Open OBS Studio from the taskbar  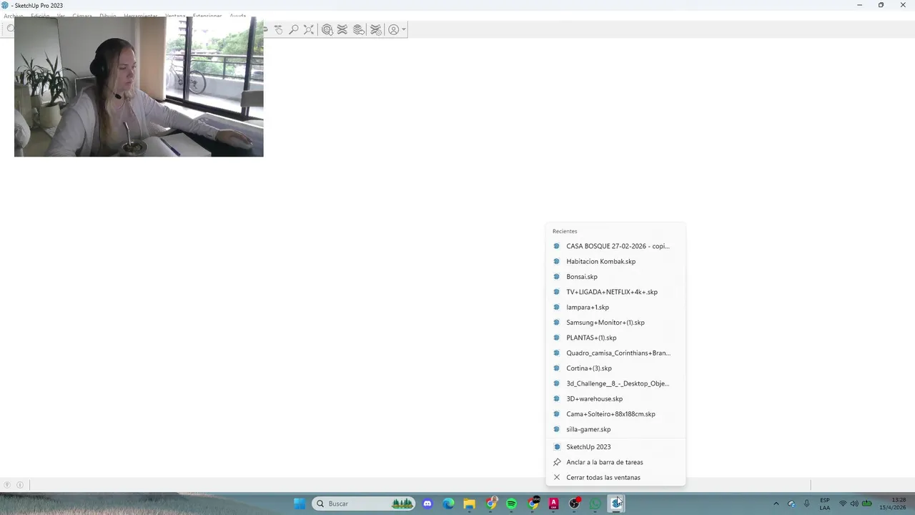pos(574,504)
